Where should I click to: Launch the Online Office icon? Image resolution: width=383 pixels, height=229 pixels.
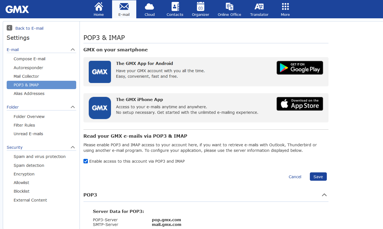(229, 6)
